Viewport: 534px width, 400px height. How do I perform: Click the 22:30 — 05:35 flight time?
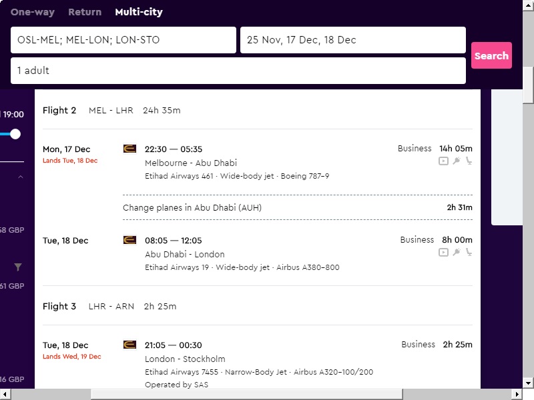point(174,149)
